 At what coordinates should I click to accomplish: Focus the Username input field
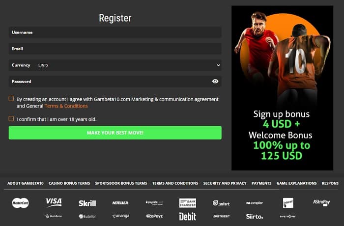(115, 32)
